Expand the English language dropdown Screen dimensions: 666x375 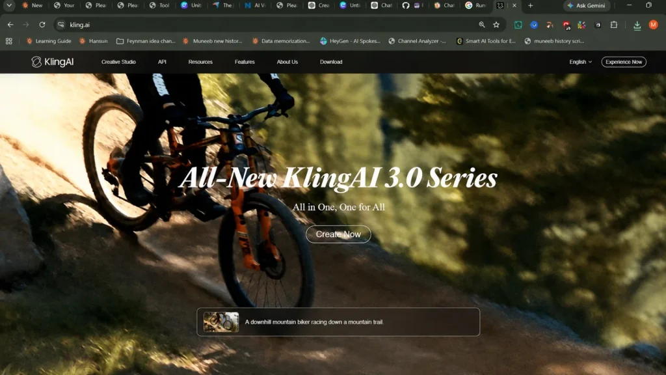pyautogui.click(x=580, y=62)
